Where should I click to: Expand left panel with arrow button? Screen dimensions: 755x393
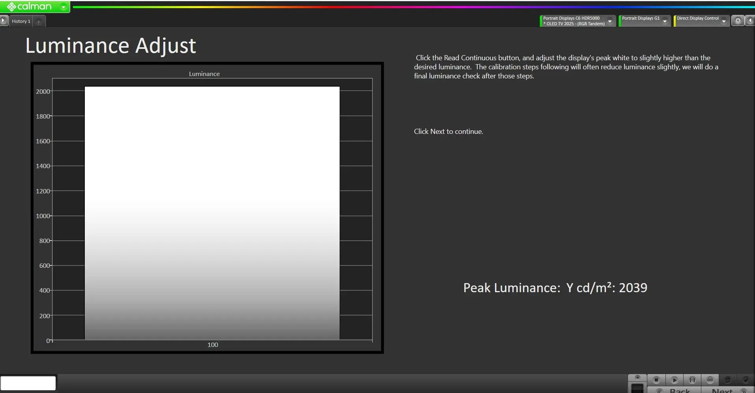click(x=4, y=21)
